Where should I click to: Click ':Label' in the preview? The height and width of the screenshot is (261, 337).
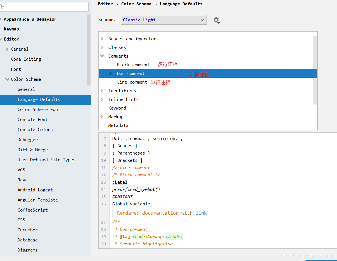click(x=120, y=182)
